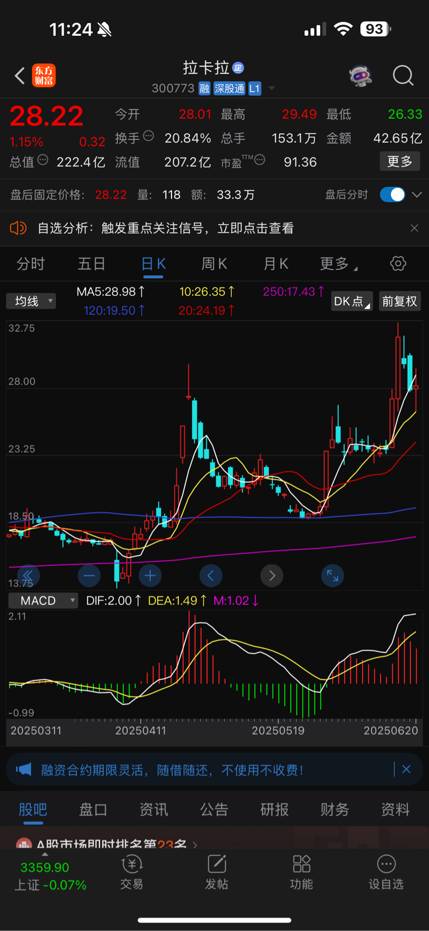The image size is (429, 931).
Task: Tap the 深股通 tag
Action: [230, 88]
